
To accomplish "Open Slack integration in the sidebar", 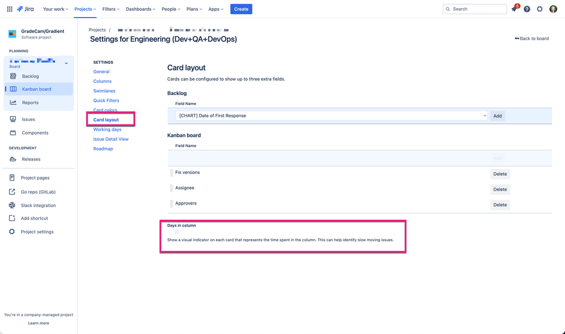I will pyautogui.click(x=39, y=205).
